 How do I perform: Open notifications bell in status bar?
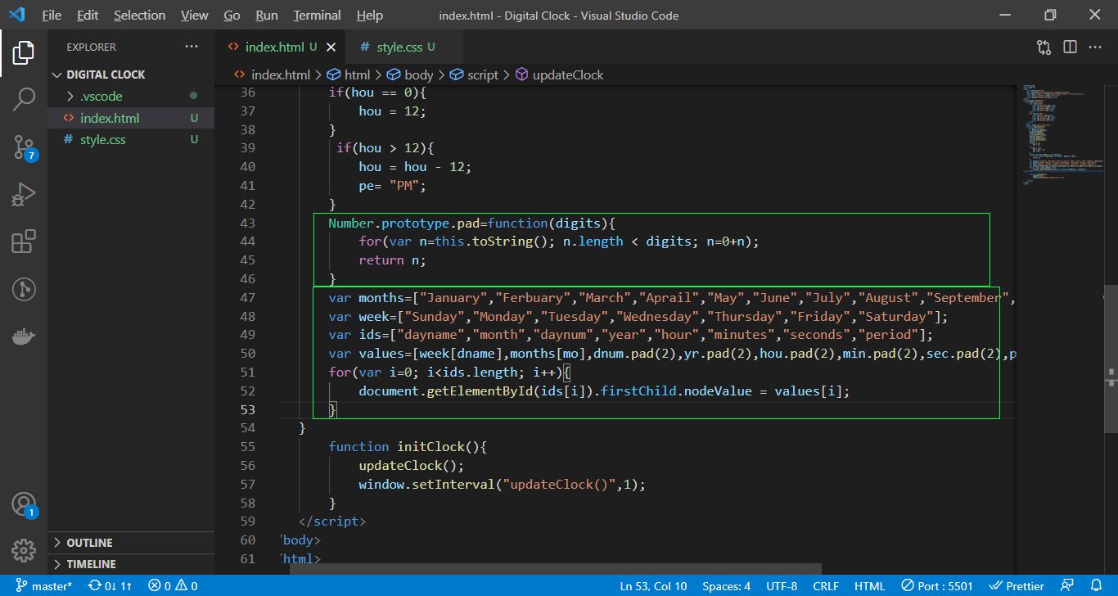1095,585
